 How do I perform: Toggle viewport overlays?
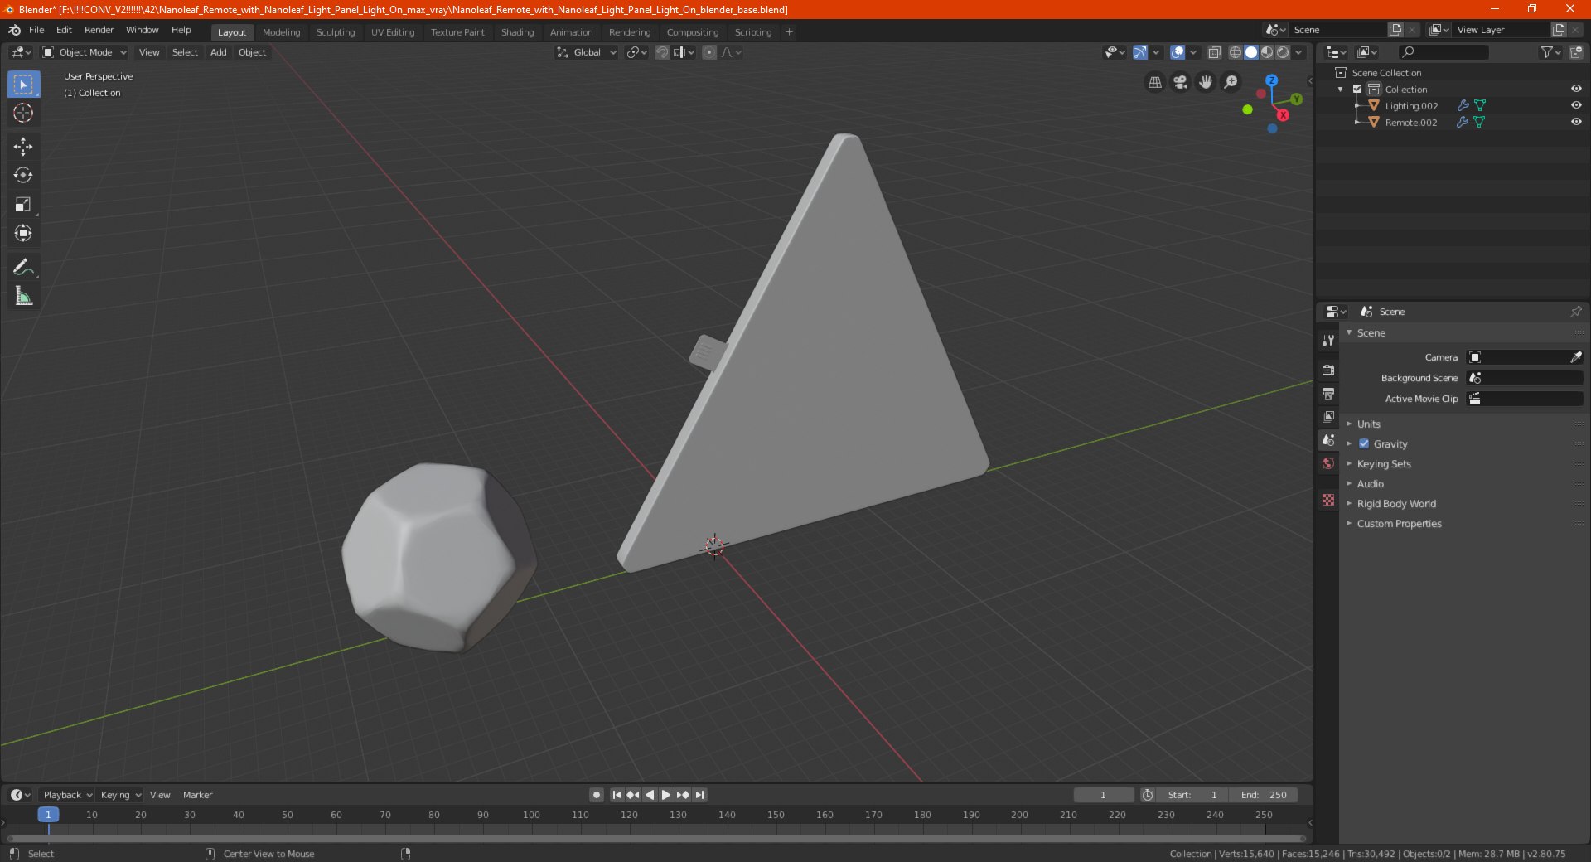(1178, 52)
